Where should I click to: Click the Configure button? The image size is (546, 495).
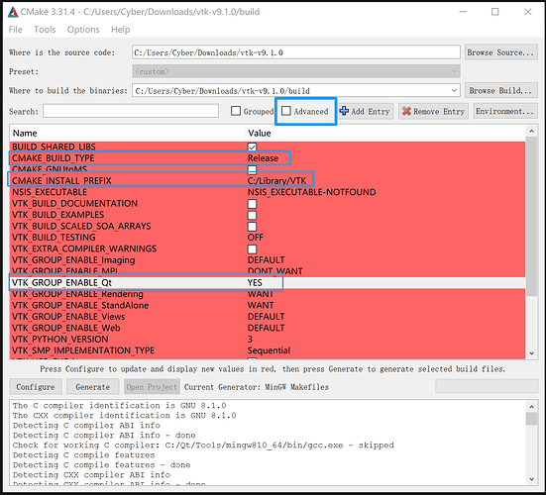(x=36, y=387)
